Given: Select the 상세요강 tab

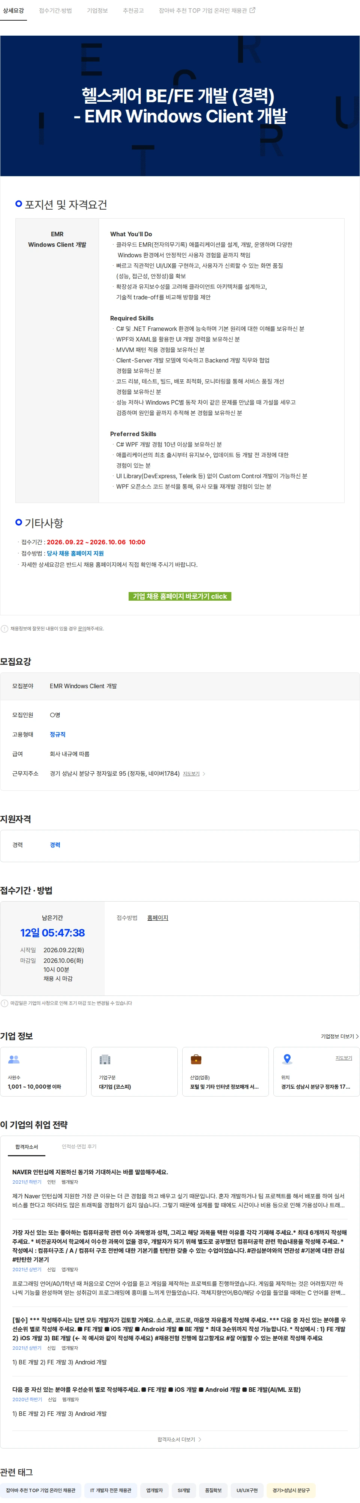Looking at the screenshot, I should coord(13,11).
